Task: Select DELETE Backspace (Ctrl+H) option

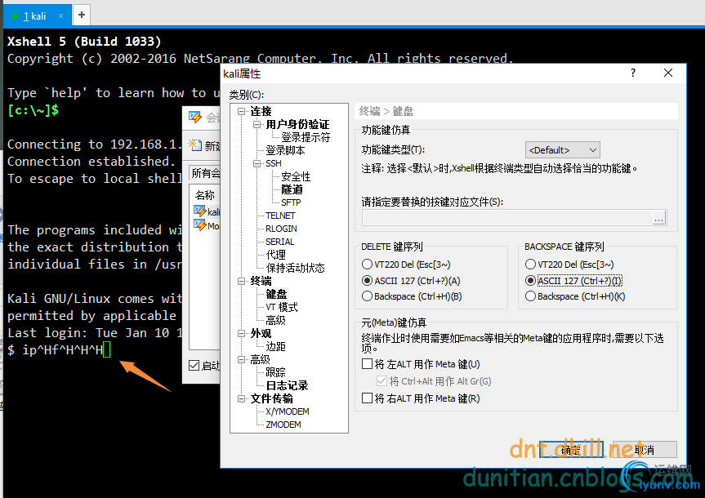Action: (x=412, y=296)
